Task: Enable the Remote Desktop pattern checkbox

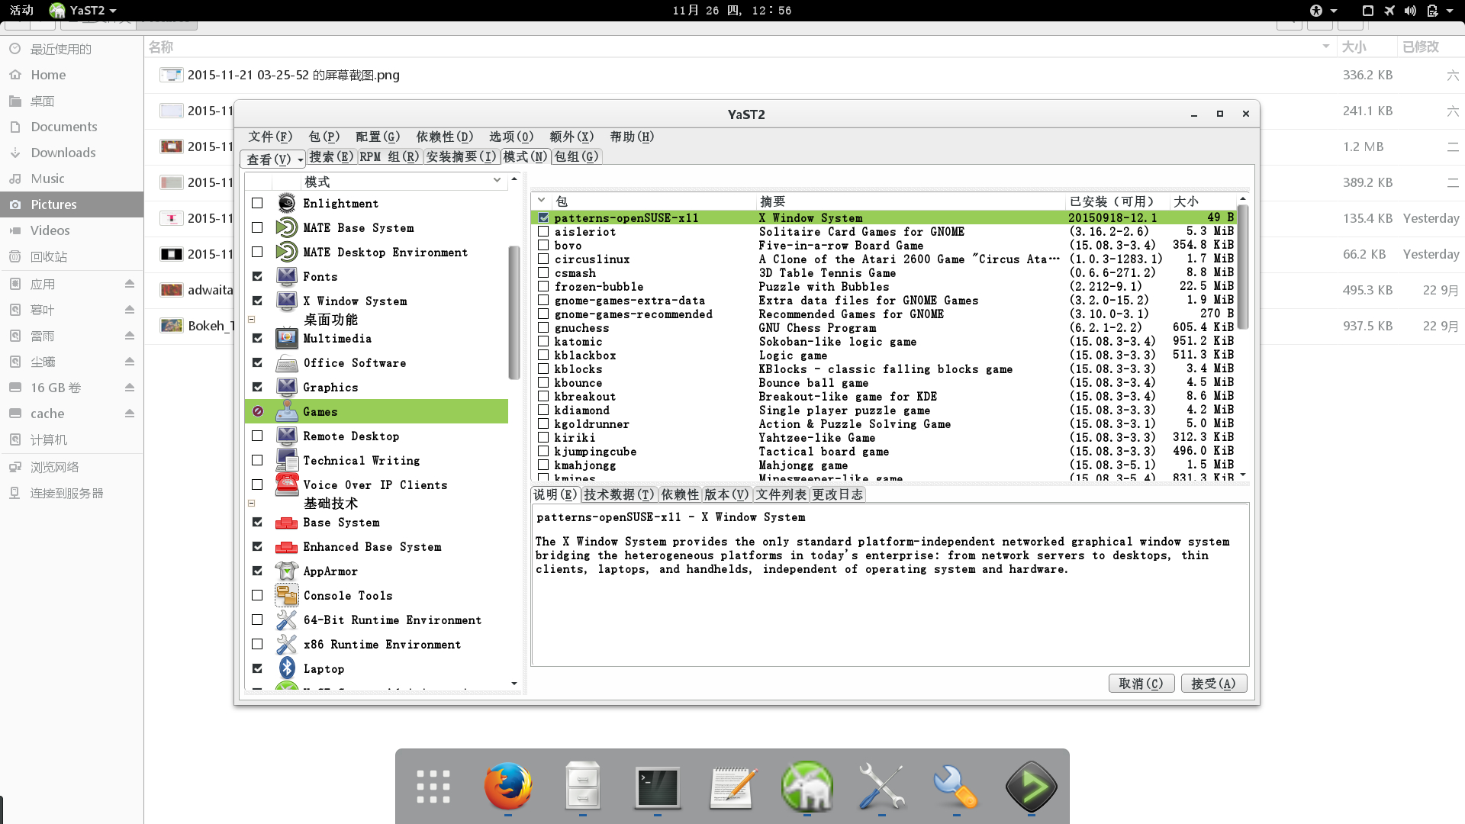Action: coord(257,436)
